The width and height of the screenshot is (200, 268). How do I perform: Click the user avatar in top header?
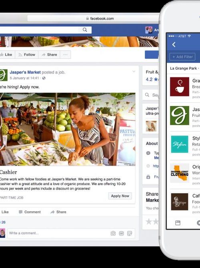149,30
